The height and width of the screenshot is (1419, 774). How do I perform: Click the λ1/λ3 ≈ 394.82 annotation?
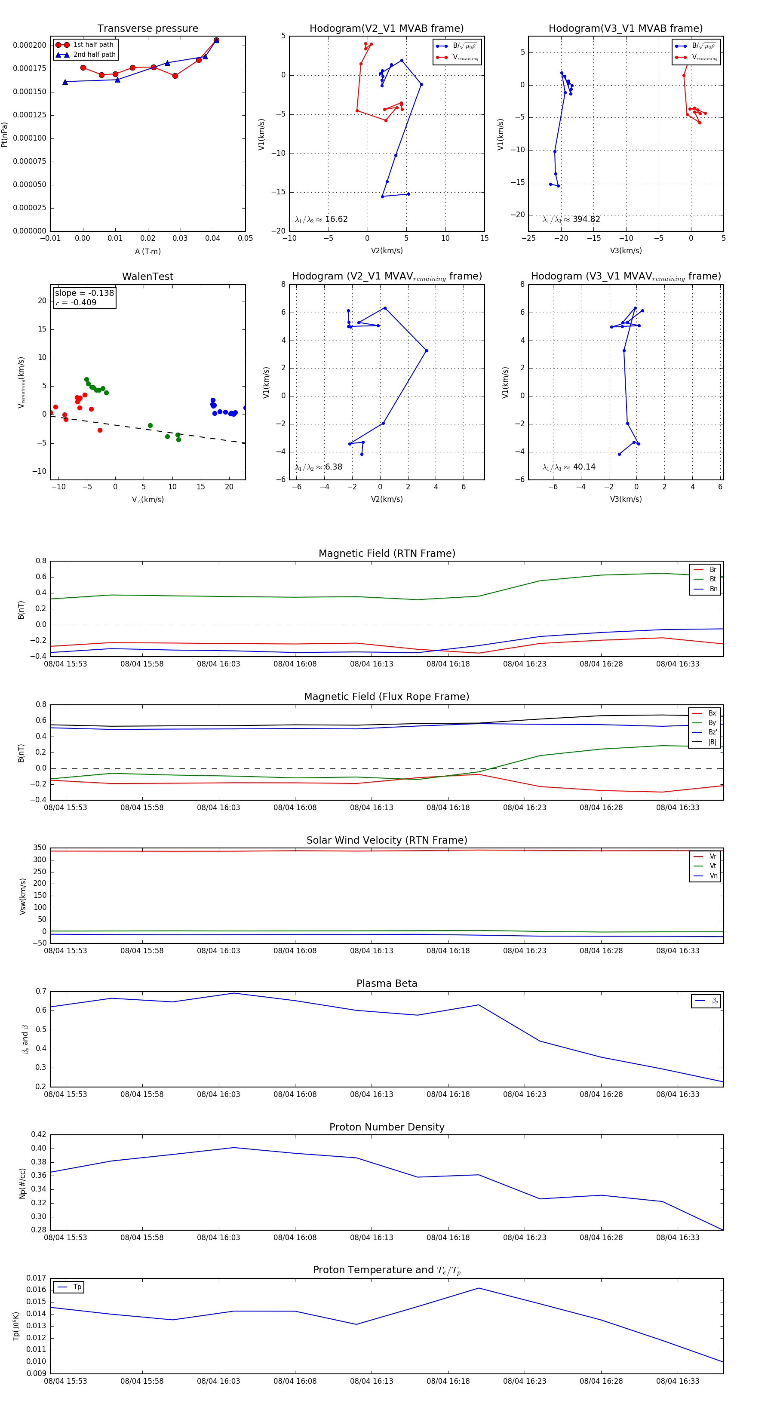coord(571,219)
